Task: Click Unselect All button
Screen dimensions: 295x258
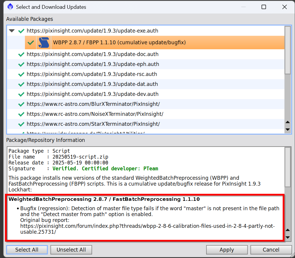Action: (71, 250)
